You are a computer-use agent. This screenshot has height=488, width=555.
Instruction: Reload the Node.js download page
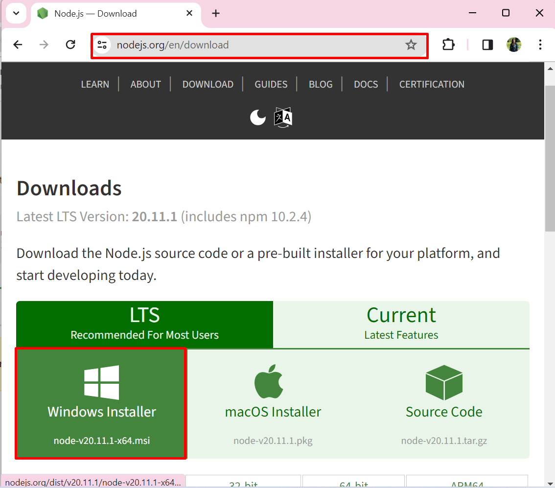coord(71,45)
